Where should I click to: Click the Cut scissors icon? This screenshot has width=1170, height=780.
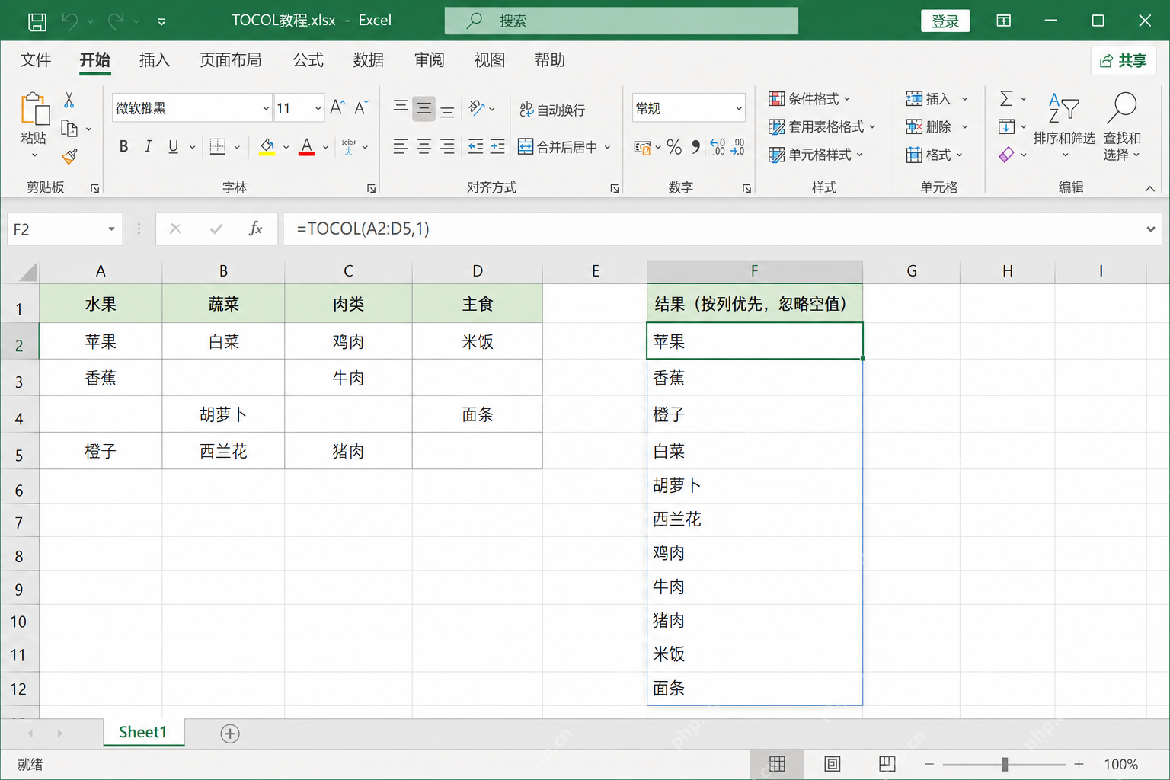[x=69, y=100]
